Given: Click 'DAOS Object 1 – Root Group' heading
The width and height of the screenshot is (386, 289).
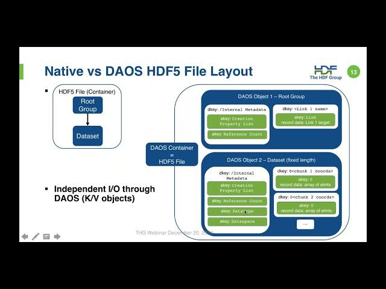Looking at the screenshot, I should pyautogui.click(x=271, y=96).
